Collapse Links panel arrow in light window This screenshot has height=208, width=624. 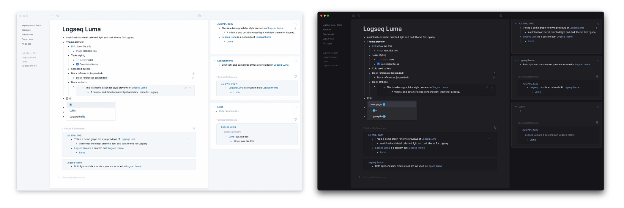point(215,107)
